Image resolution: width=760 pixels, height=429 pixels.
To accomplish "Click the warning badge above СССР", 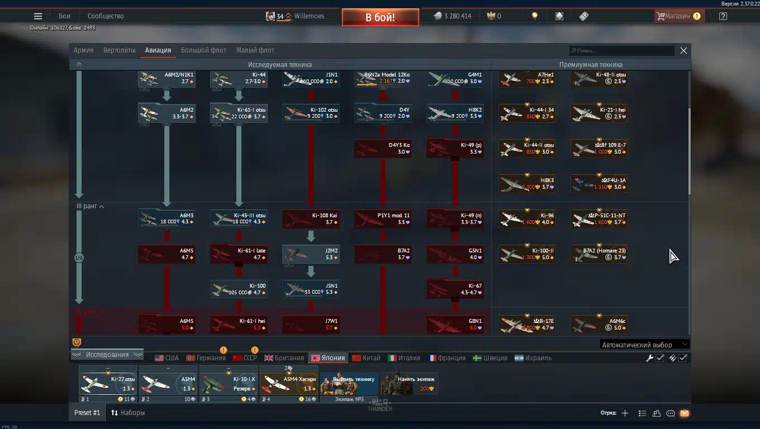I will click(x=255, y=350).
